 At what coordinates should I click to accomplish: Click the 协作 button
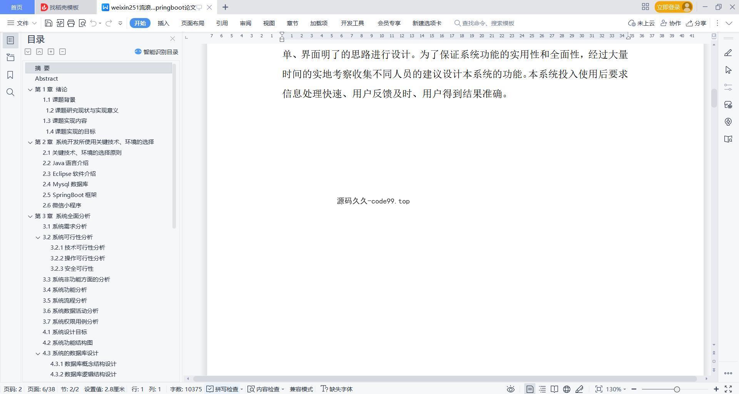(x=670, y=23)
